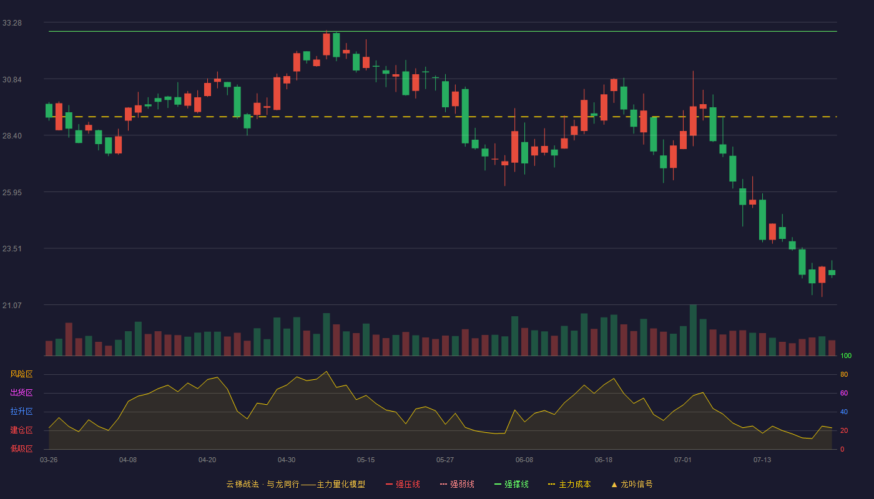The height and width of the screenshot is (499, 874).
Task: Toggle the 龙吟信号 legend item
Action: pyautogui.click(x=632, y=484)
